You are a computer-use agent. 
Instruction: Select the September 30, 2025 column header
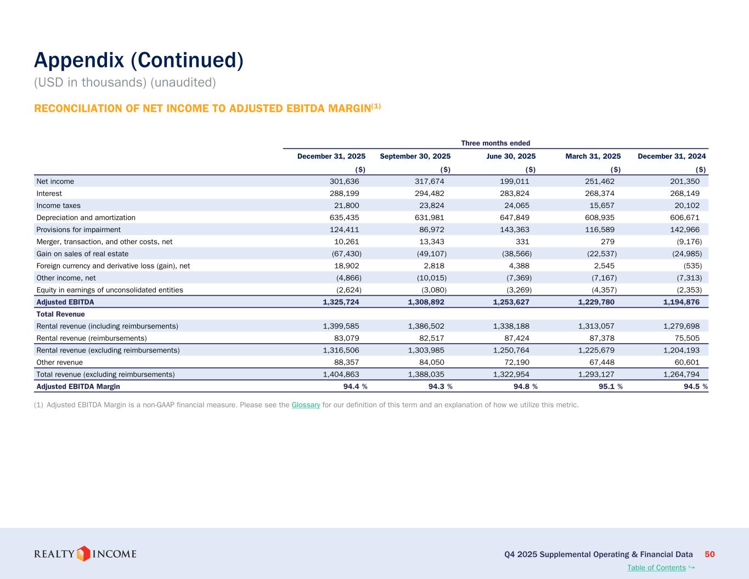[415, 156]
